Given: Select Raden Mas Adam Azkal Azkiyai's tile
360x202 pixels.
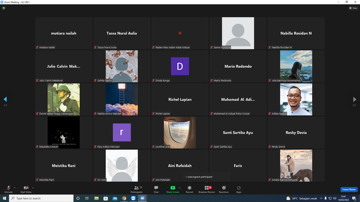Looking at the screenshot, I should click(180, 33).
